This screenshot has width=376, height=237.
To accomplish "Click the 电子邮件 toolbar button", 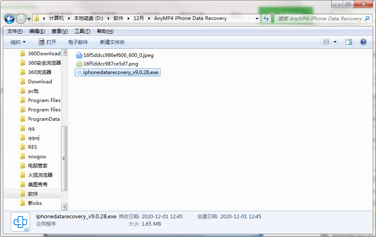I will tap(78, 42).
